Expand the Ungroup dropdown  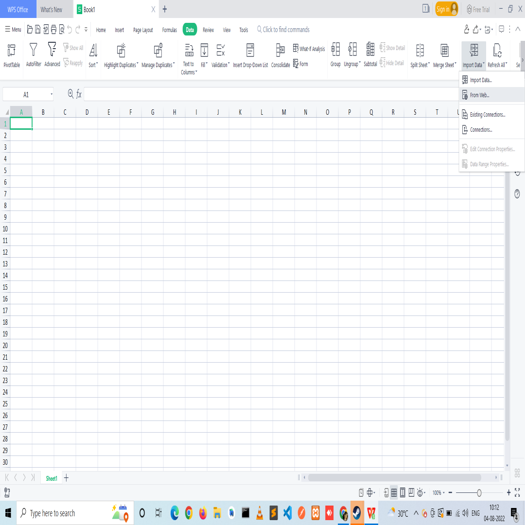click(x=360, y=62)
